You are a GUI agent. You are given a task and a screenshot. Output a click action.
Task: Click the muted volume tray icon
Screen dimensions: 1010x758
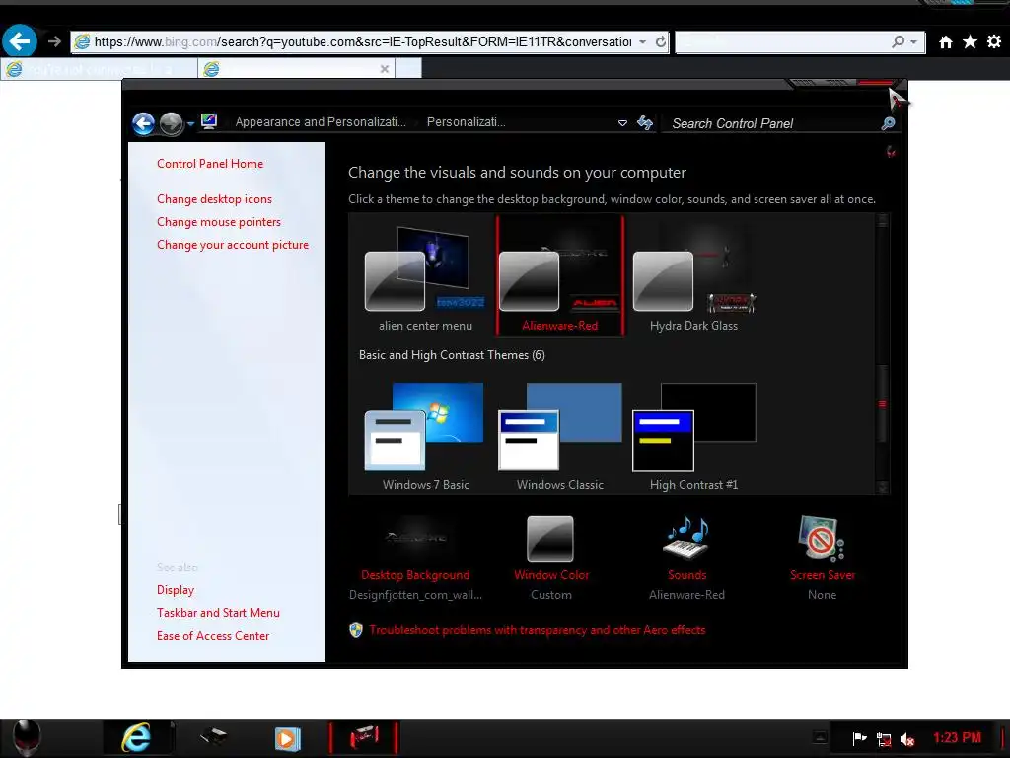[907, 739]
